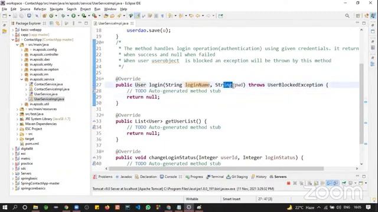The height and width of the screenshot is (212, 378).
Task: Open ContactServiceImpl.java in Package Explorer
Action: coord(51,89)
